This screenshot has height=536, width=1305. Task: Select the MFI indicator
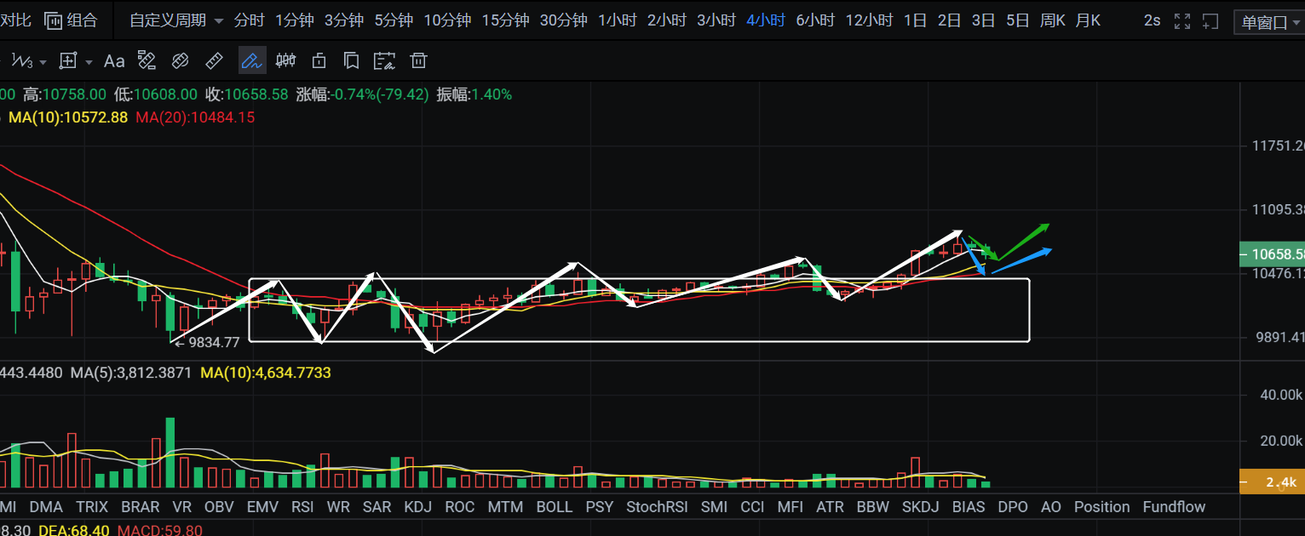coord(790,507)
